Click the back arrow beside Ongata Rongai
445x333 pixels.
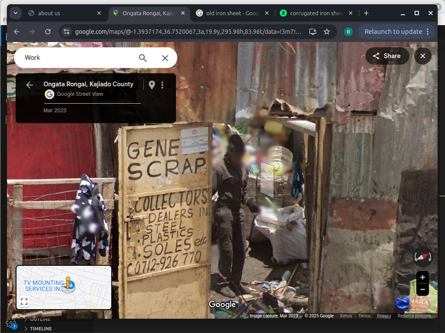[29, 85]
